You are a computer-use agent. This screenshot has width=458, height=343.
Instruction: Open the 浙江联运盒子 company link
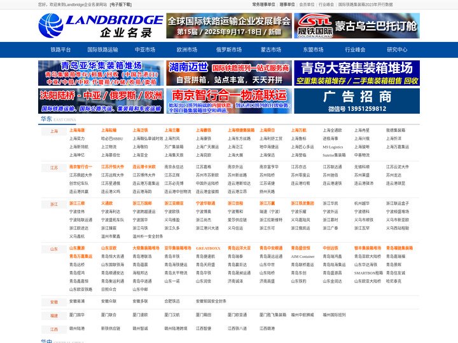pos(398,203)
